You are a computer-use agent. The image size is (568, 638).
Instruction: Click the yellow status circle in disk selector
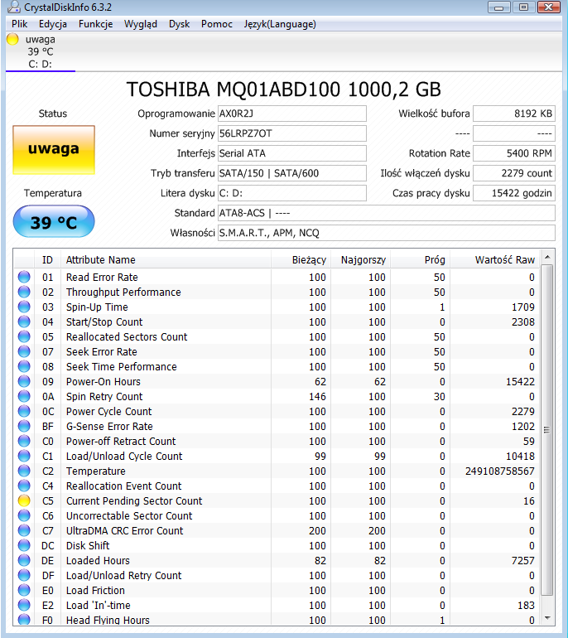[12, 39]
